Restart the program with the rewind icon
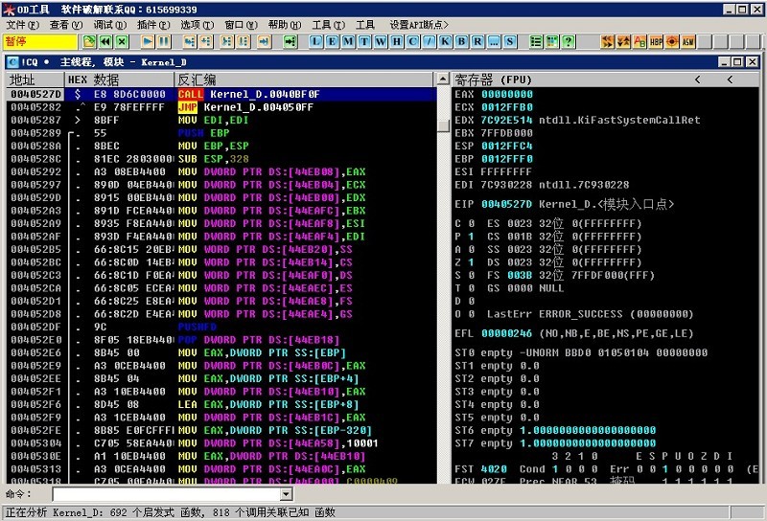Screen dimensions: 767x521 [x=105, y=41]
